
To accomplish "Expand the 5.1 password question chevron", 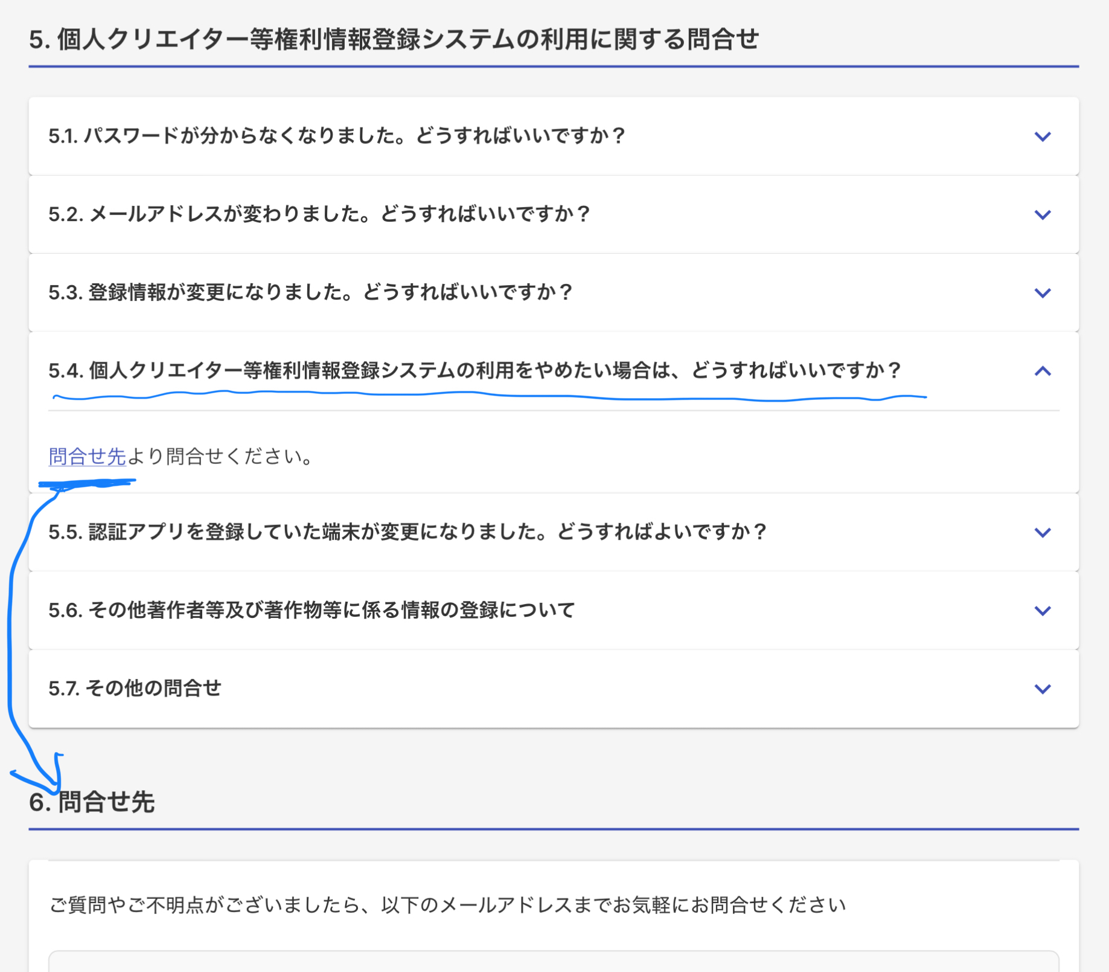I will [1042, 137].
